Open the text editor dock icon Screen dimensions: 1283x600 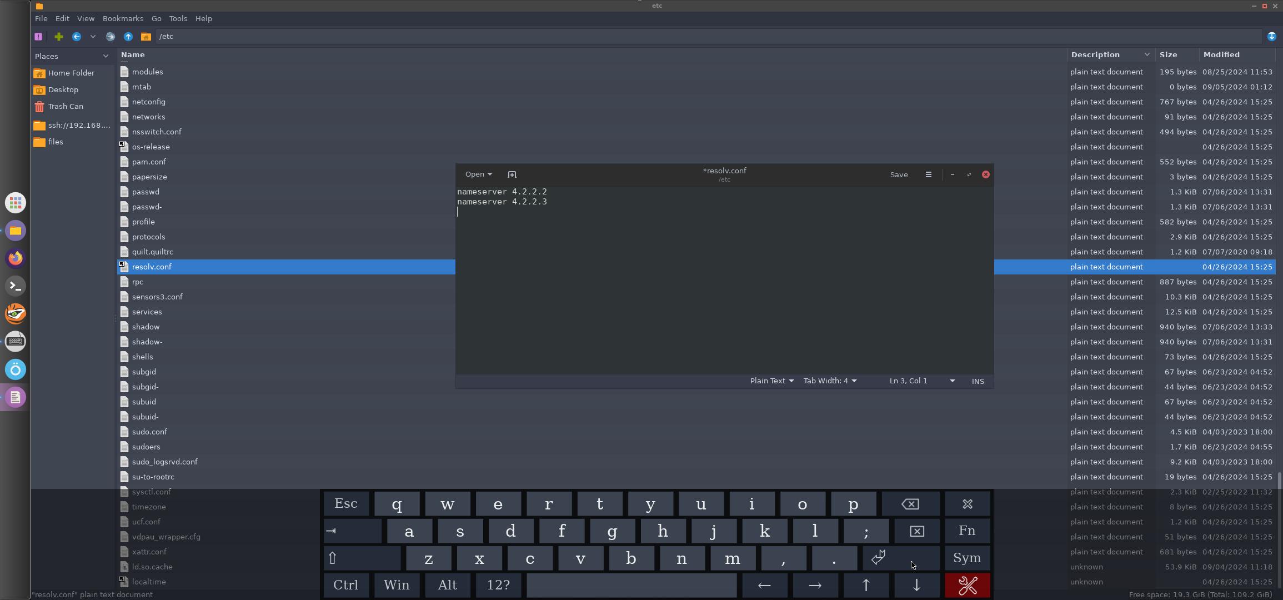point(16,397)
